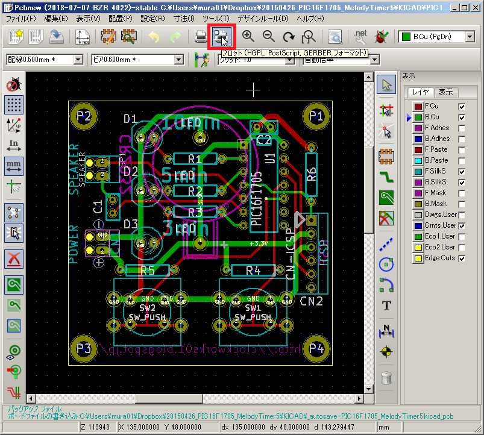Toggle Cmts.User layer checkbox
Screen dimensions: 484x435
point(462,226)
